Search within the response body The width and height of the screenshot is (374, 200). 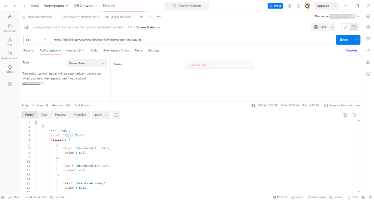[355, 115]
